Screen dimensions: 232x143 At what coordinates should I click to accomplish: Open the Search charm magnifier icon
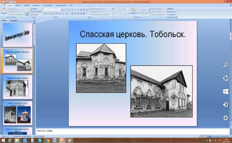pyautogui.click(x=225, y=65)
